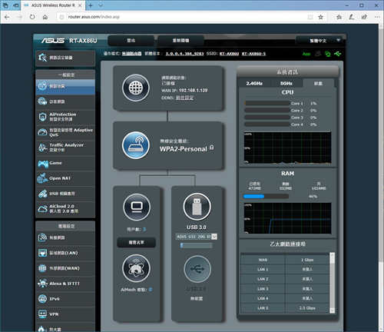Select Network Map in the sidebar
The height and width of the screenshot is (332, 384).
pos(65,87)
